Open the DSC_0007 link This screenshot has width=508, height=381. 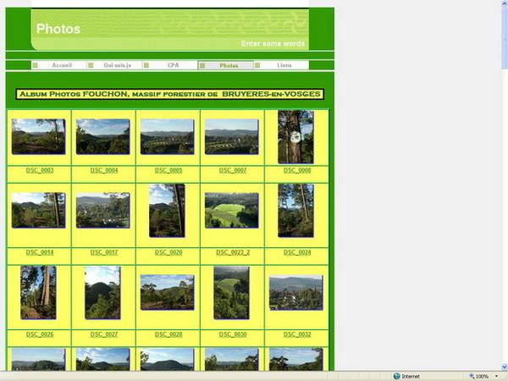click(x=233, y=170)
